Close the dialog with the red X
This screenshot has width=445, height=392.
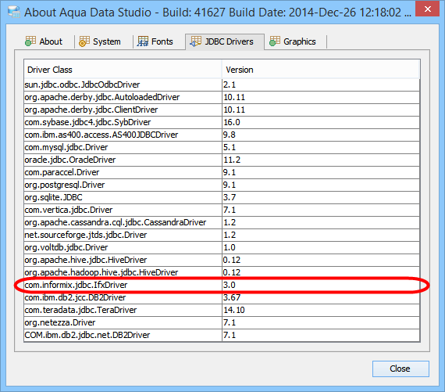[427, 9]
